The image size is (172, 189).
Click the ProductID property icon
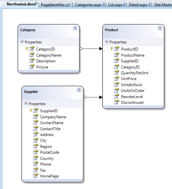tap(116, 49)
